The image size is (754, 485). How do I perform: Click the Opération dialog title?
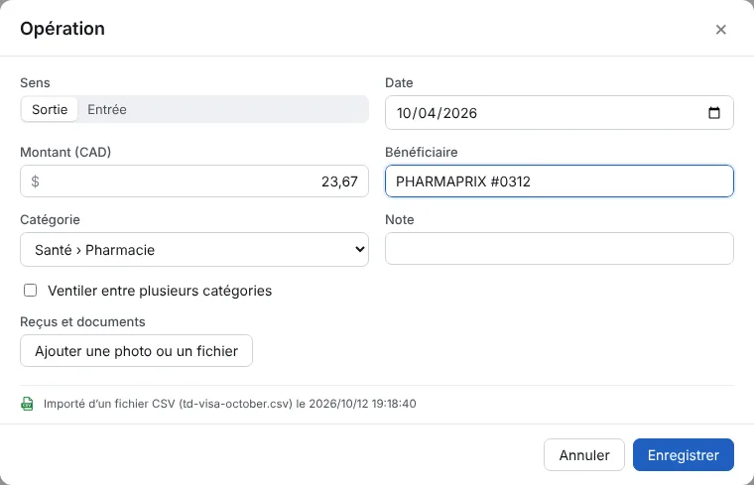[63, 29]
